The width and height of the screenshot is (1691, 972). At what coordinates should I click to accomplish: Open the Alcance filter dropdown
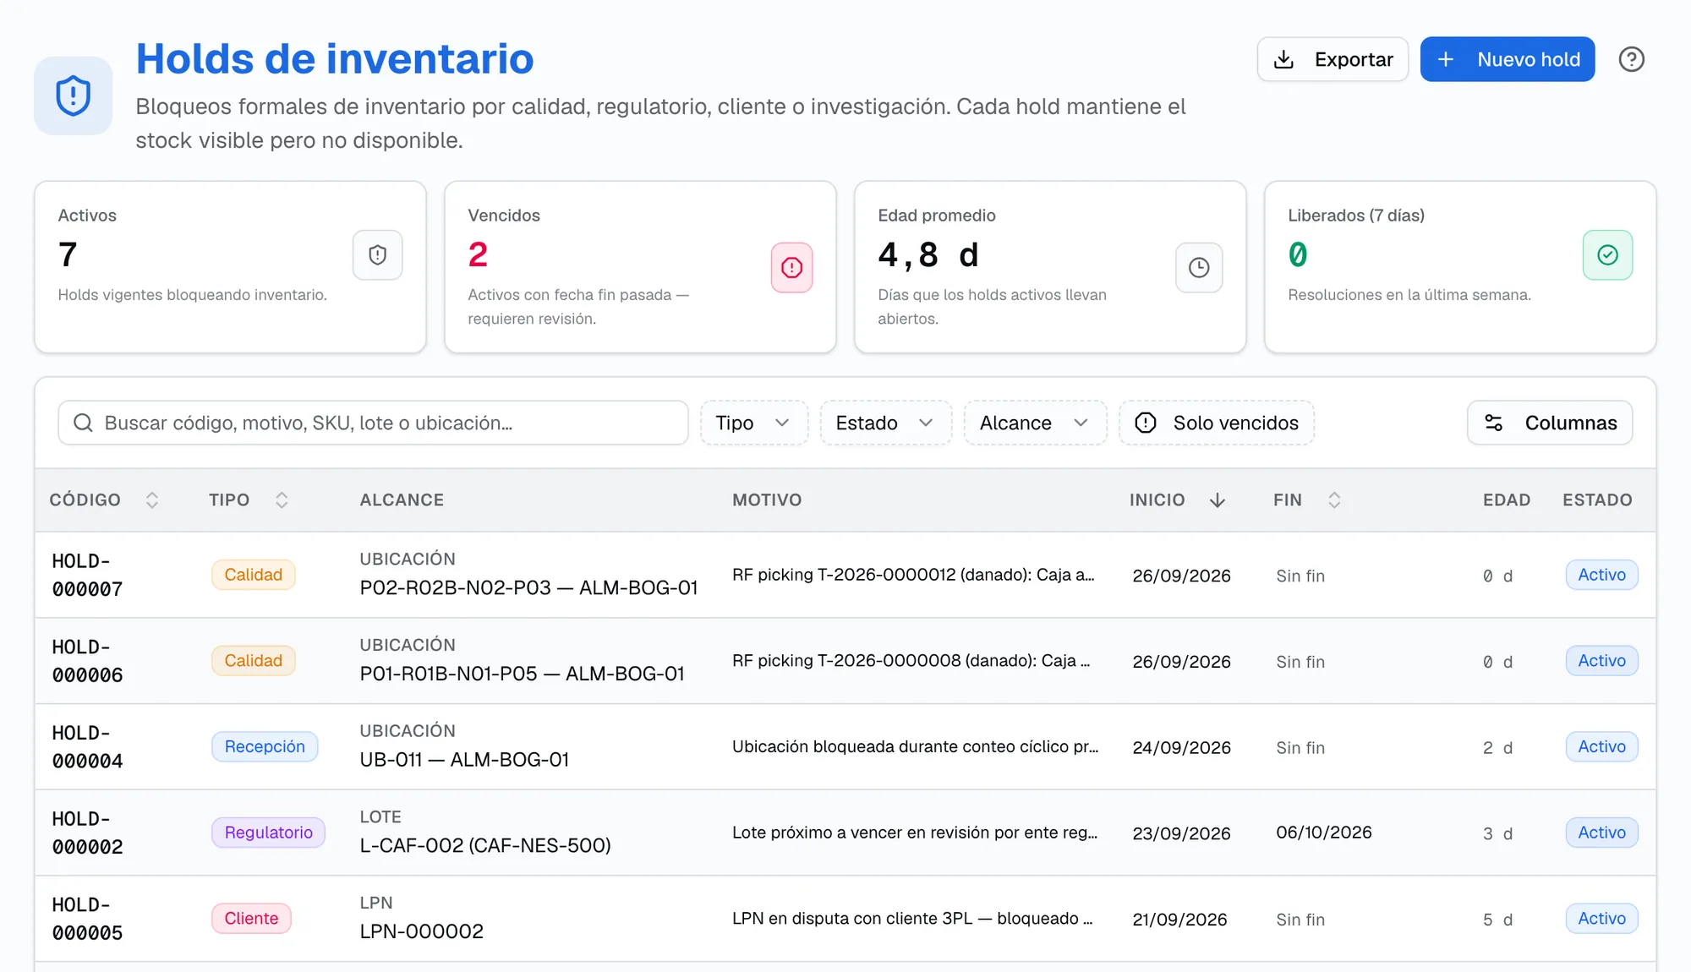click(x=1036, y=423)
